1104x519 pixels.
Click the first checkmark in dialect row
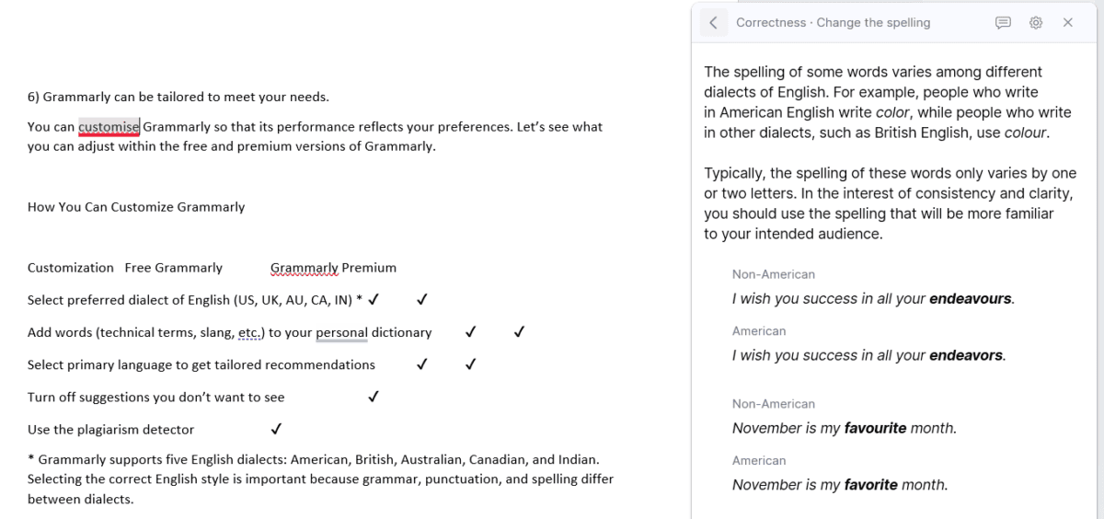[374, 300]
